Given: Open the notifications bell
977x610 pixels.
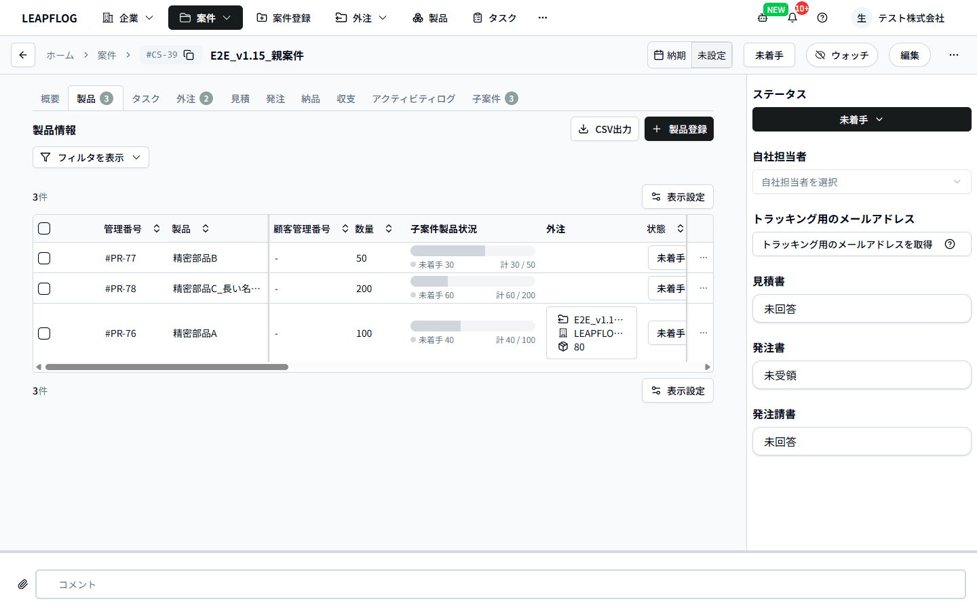Looking at the screenshot, I should tap(792, 18).
